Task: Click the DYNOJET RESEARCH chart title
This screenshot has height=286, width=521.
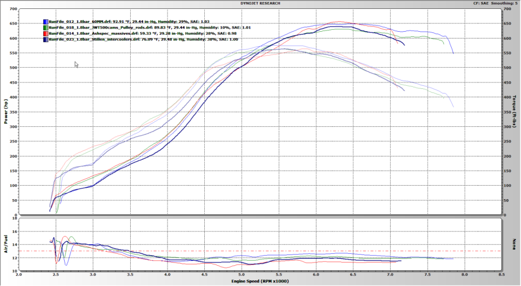Action: pos(260,3)
